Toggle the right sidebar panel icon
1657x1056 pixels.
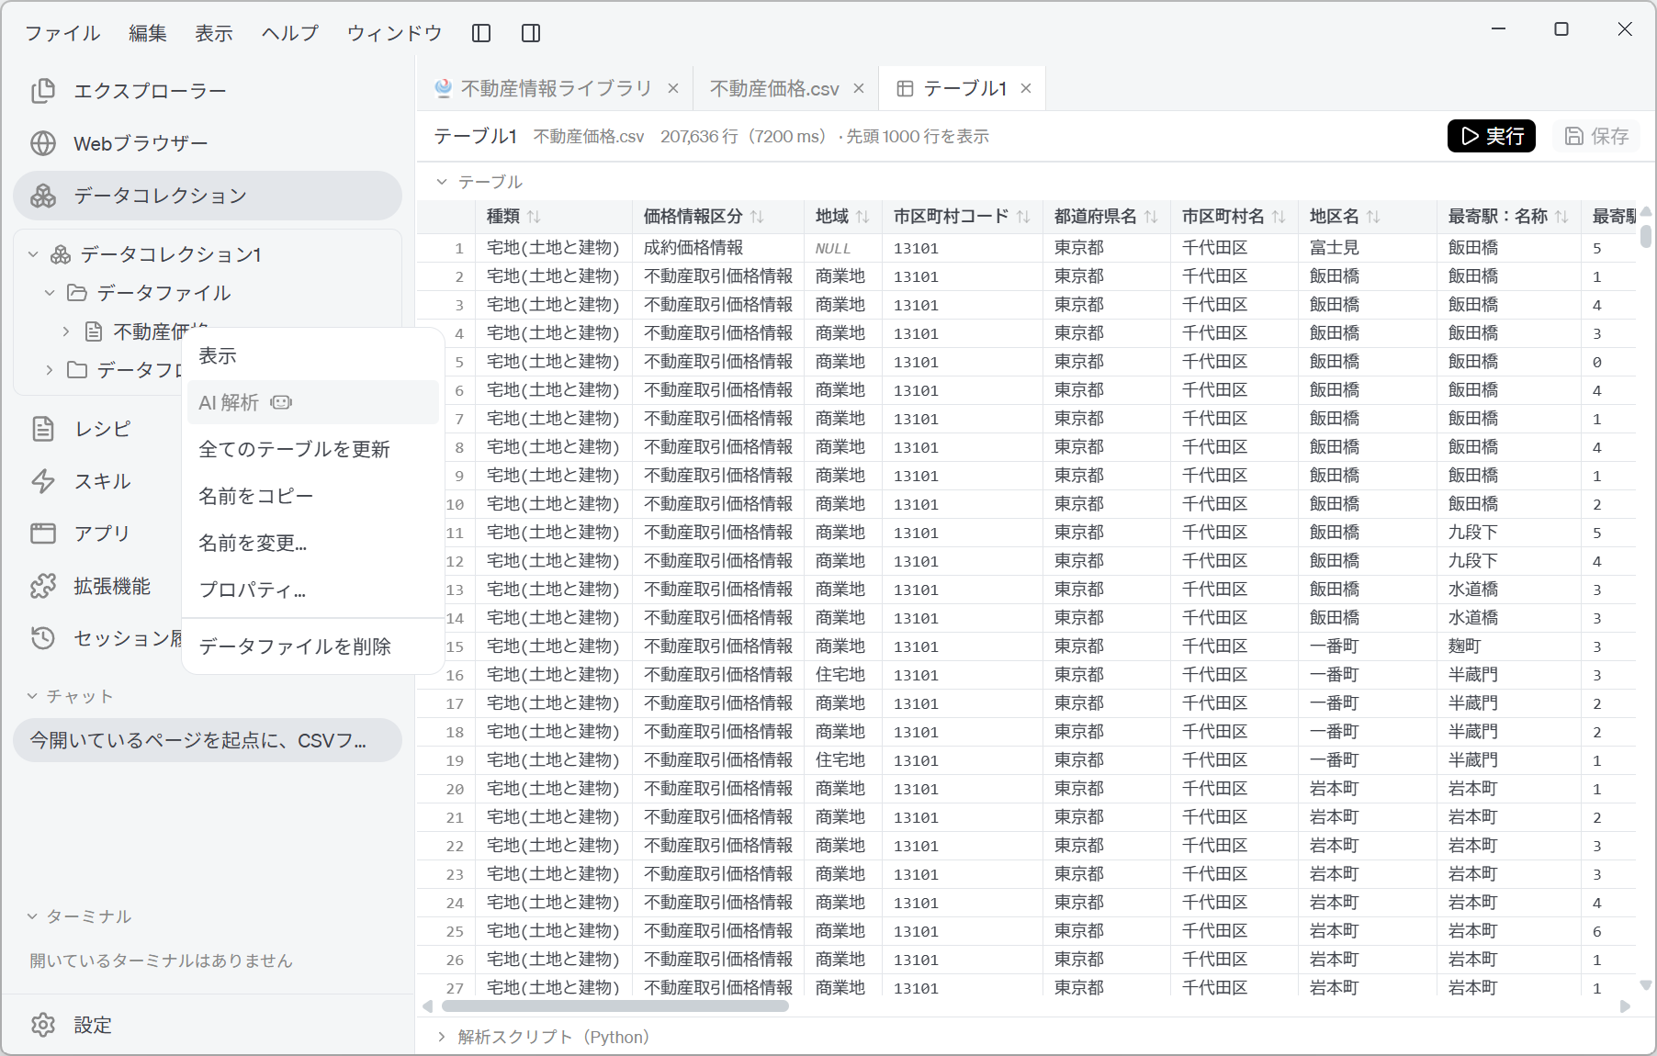[531, 33]
